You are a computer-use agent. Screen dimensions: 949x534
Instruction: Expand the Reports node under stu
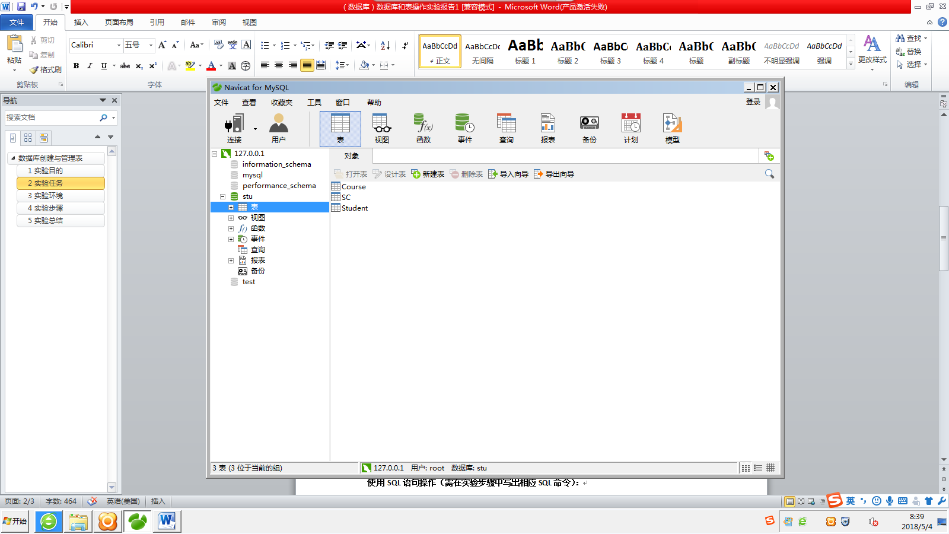(231, 260)
